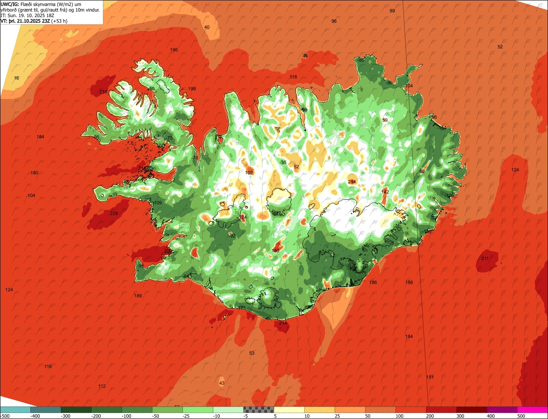
Task: Click the '116' value in the southwest sea
Action: coord(48,366)
